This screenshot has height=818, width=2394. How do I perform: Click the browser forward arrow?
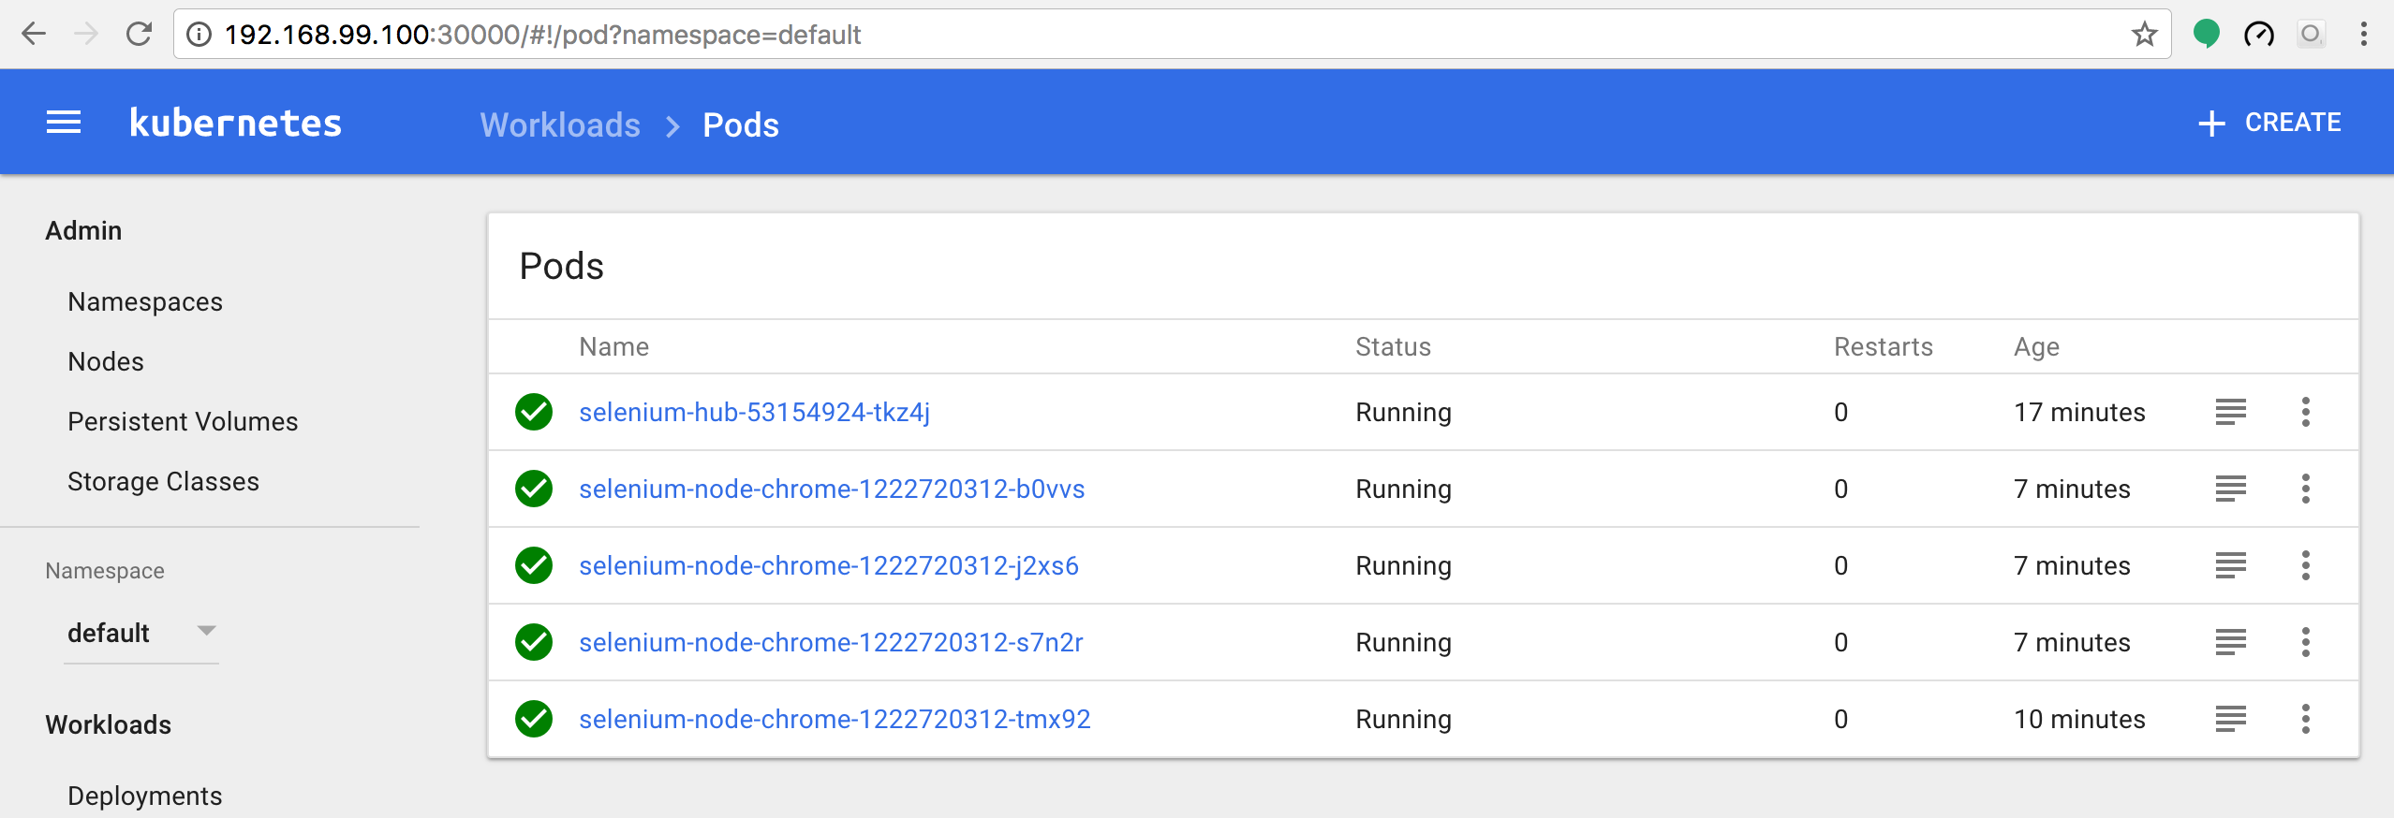pyautogui.click(x=86, y=35)
